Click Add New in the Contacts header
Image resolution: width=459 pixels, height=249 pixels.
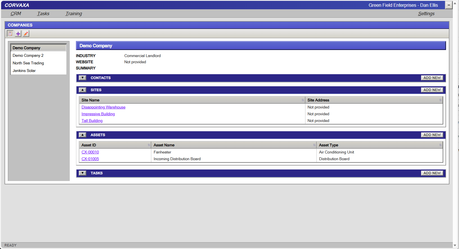coord(432,78)
